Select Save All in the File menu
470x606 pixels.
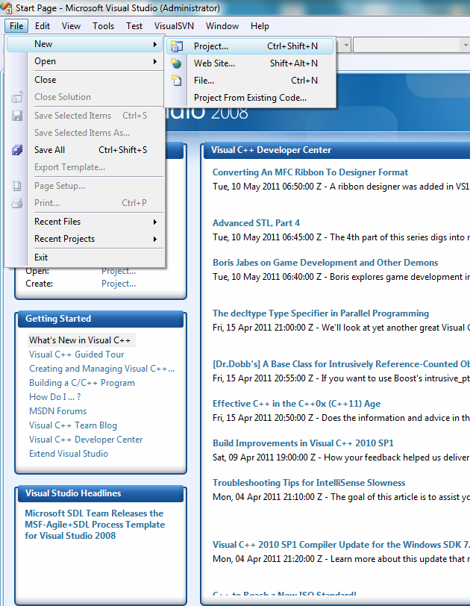point(84,150)
